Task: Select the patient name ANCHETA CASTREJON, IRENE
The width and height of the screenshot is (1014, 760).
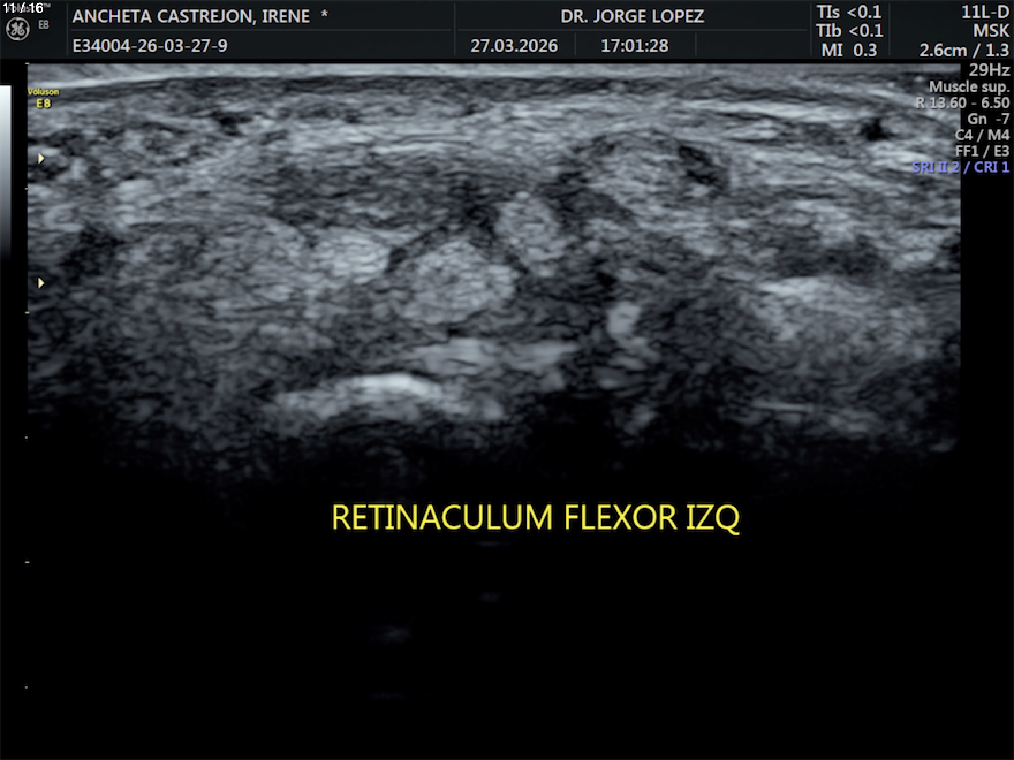Action: click(191, 16)
